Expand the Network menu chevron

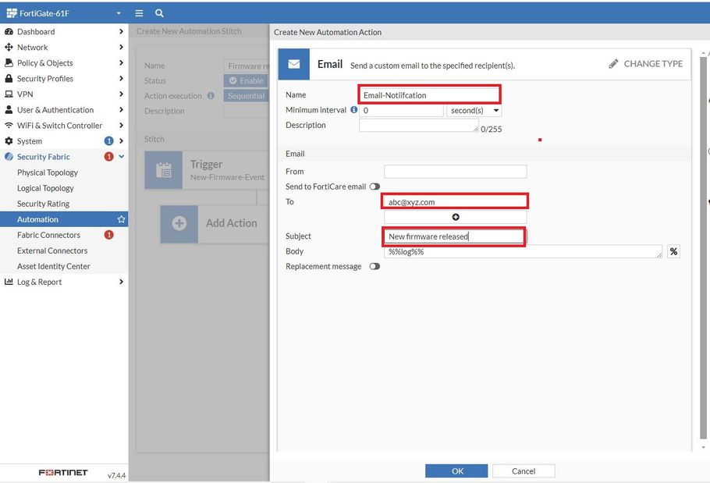121,47
